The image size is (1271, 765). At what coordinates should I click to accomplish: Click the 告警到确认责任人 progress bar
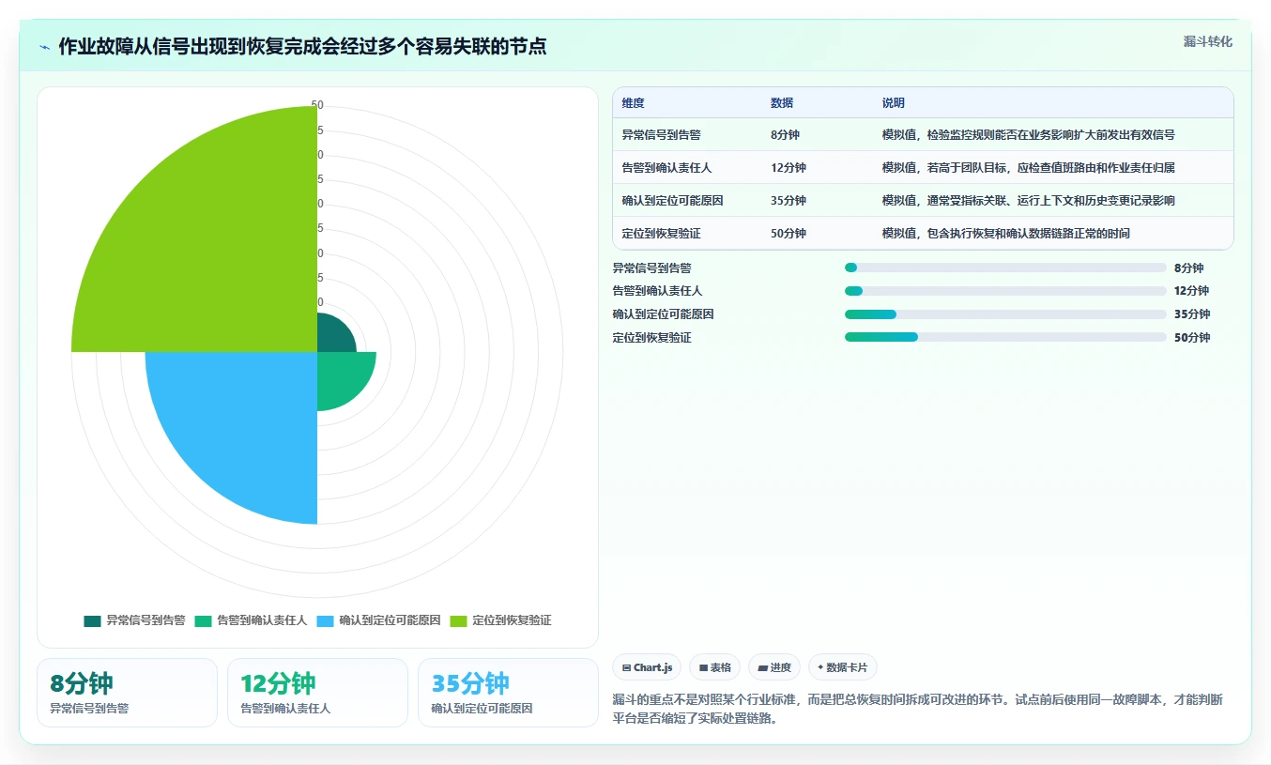1005,291
